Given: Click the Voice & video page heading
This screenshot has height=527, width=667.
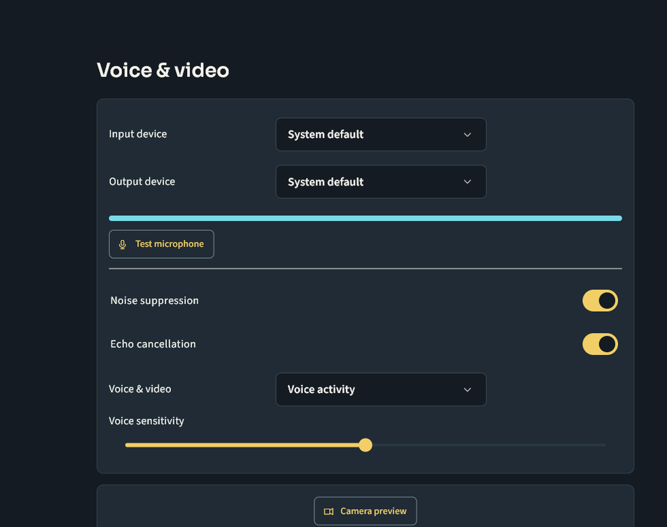Looking at the screenshot, I should tap(163, 71).
